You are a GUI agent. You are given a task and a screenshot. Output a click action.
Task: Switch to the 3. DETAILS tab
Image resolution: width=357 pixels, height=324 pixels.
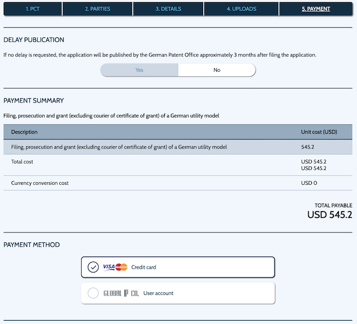168,9
